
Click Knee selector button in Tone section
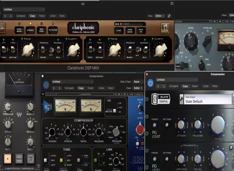pyautogui.click(x=45, y=160)
